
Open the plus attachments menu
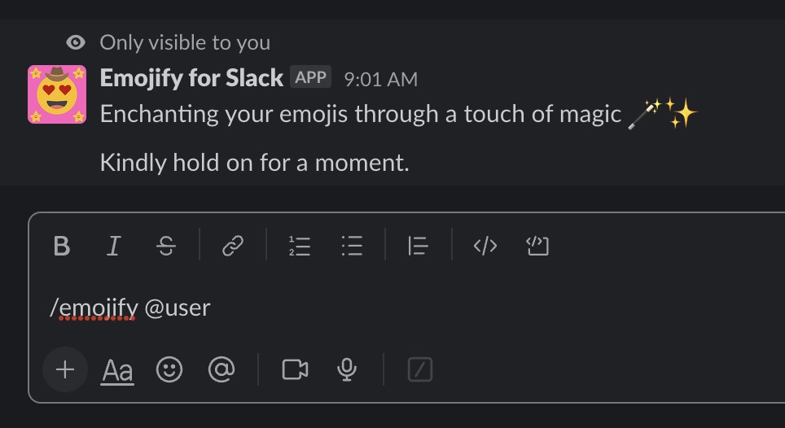[65, 370]
